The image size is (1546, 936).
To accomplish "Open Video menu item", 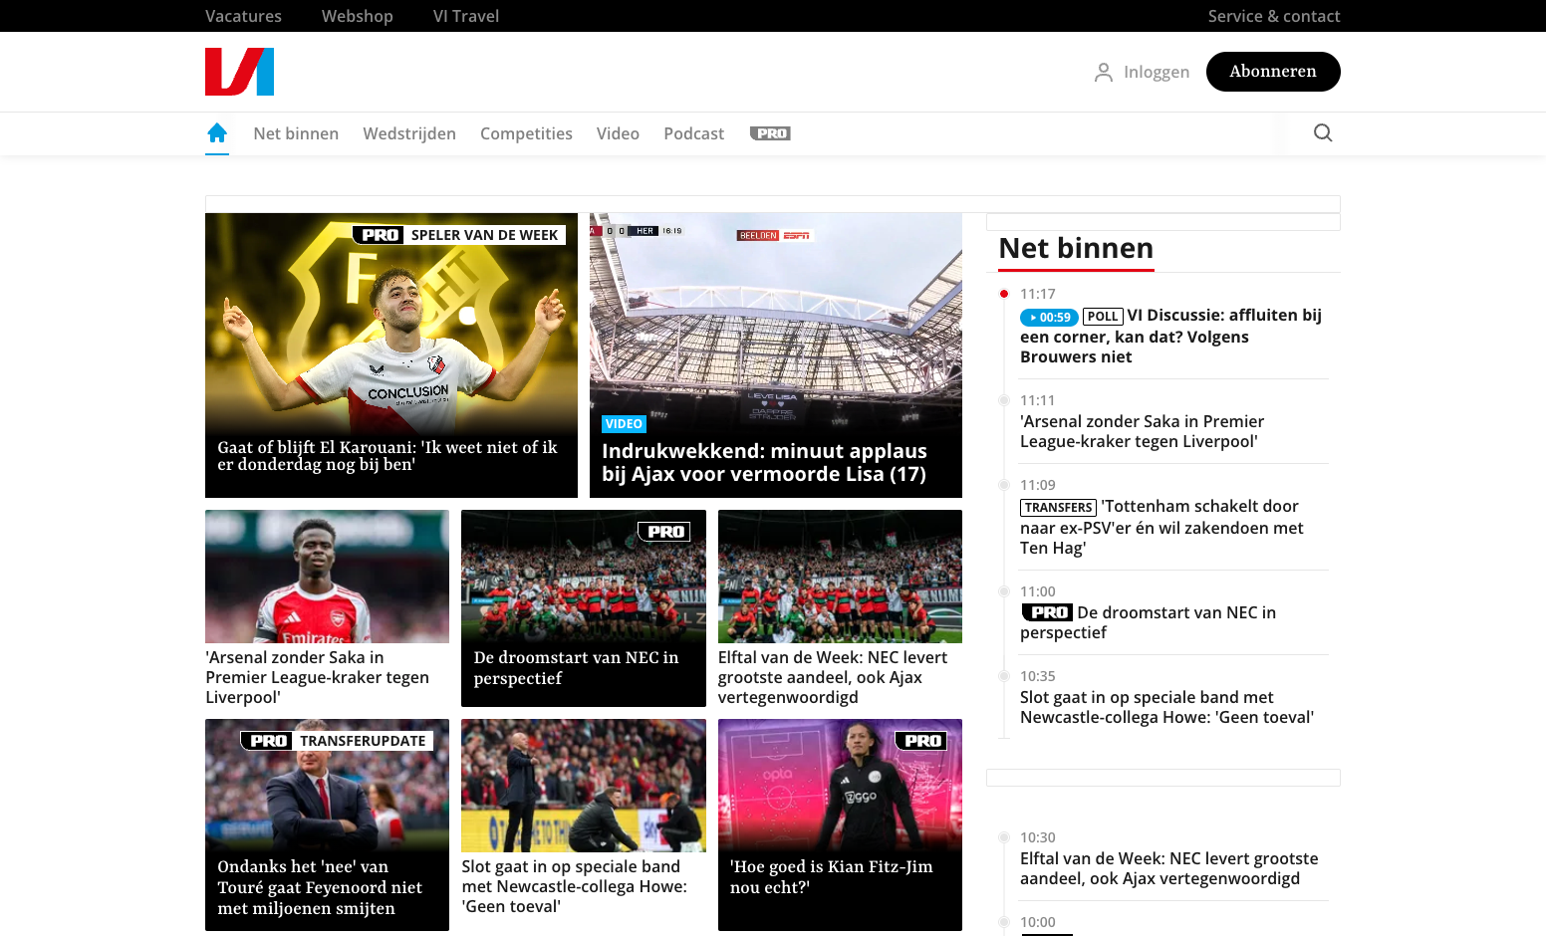I will pyautogui.click(x=618, y=133).
